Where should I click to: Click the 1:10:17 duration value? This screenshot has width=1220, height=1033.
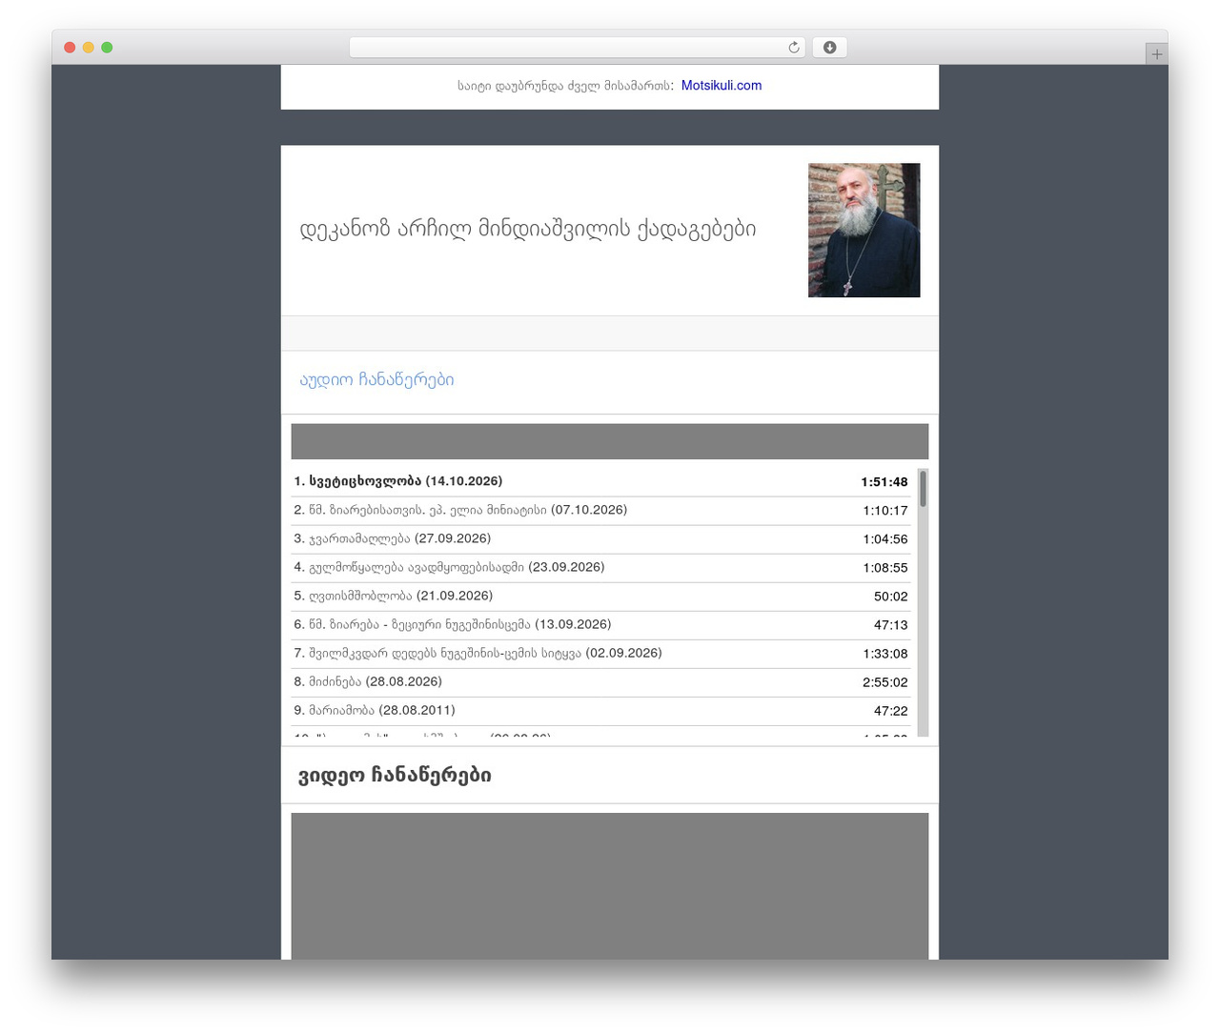(x=885, y=511)
